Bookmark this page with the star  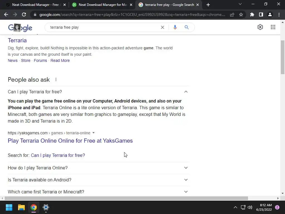[x=241, y=14]
